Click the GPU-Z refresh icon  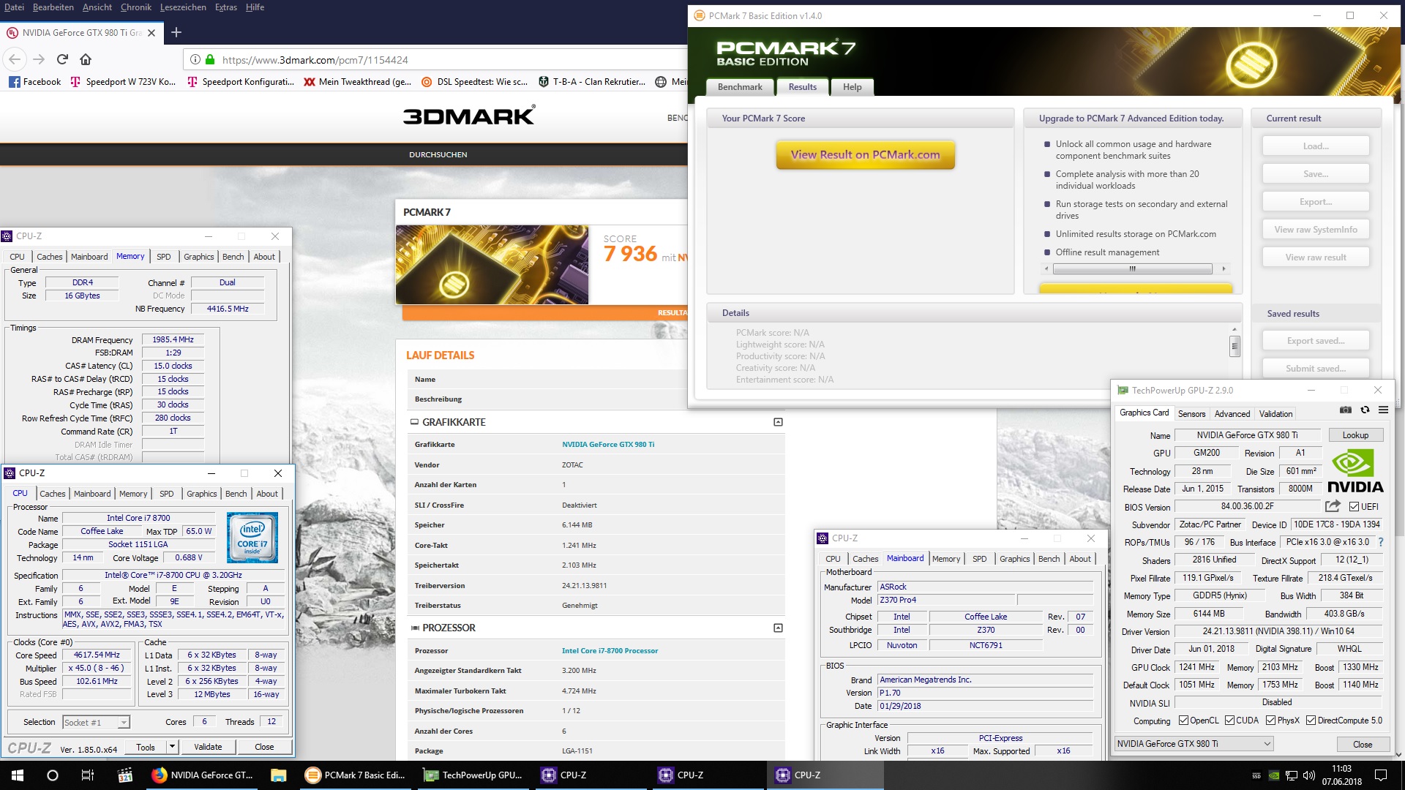[1365, 410]
